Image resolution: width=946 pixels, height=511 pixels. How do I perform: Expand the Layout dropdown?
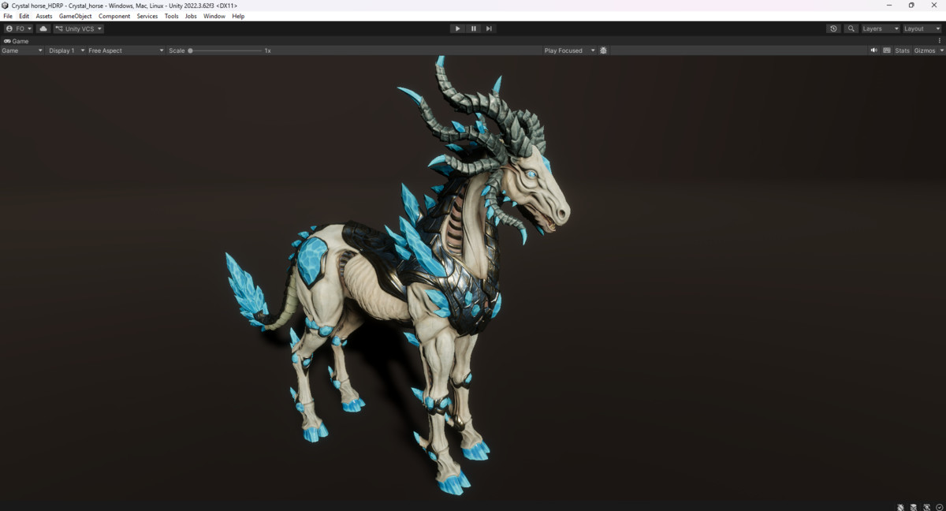point(922,28)
